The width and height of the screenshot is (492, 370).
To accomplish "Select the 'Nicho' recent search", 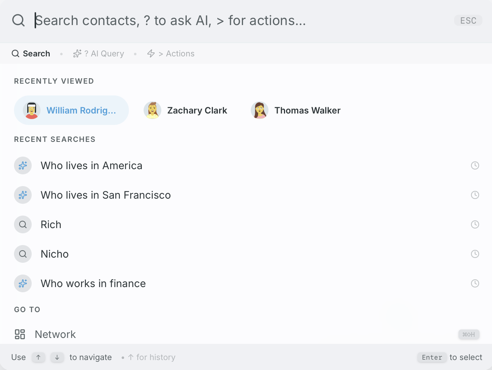I will pyautogui.click(x=246, y=254).
